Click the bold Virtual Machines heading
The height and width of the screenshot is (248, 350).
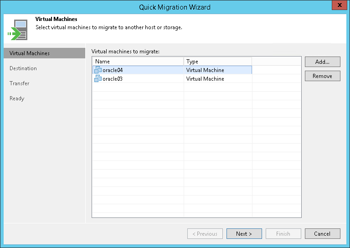pyautogui.click(x=56, y=19)
